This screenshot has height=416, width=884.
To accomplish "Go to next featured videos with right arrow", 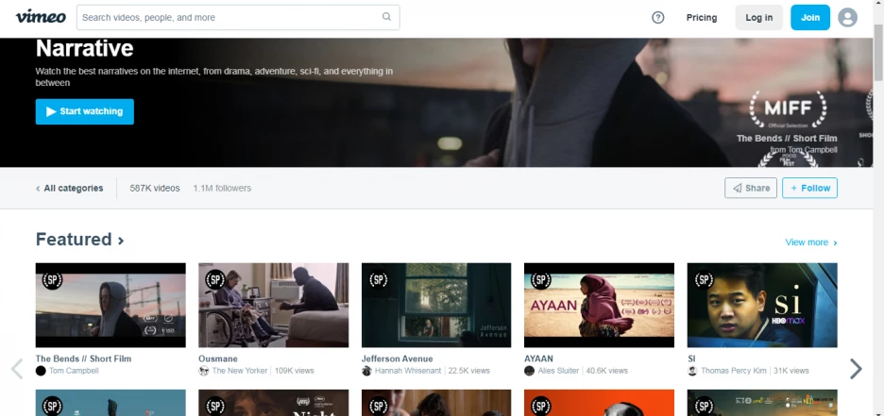I will pos(856,368).
